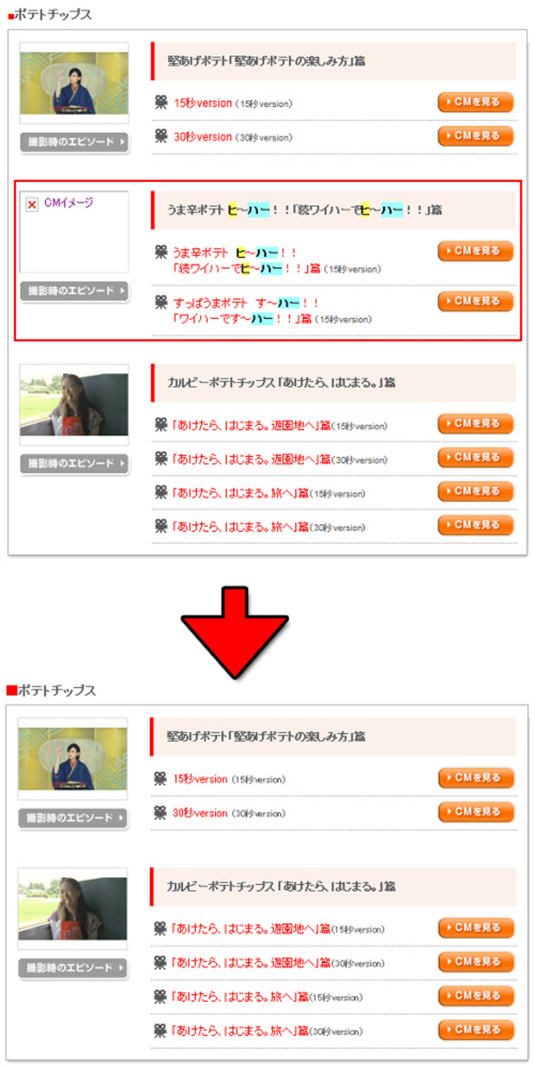Click CMを見る for bottom 旅へ 30秒version

(476, 1030)
